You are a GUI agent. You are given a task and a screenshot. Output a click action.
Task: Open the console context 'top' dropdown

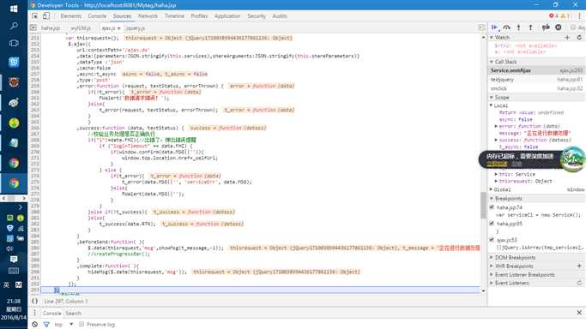(63, 324)
